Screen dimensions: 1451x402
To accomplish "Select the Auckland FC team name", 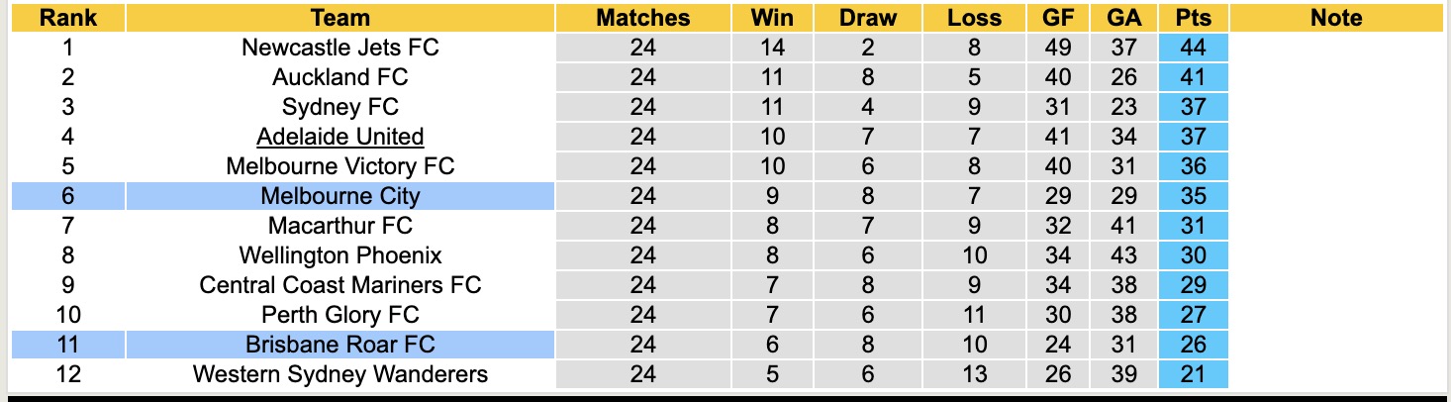I will (339, 77).
